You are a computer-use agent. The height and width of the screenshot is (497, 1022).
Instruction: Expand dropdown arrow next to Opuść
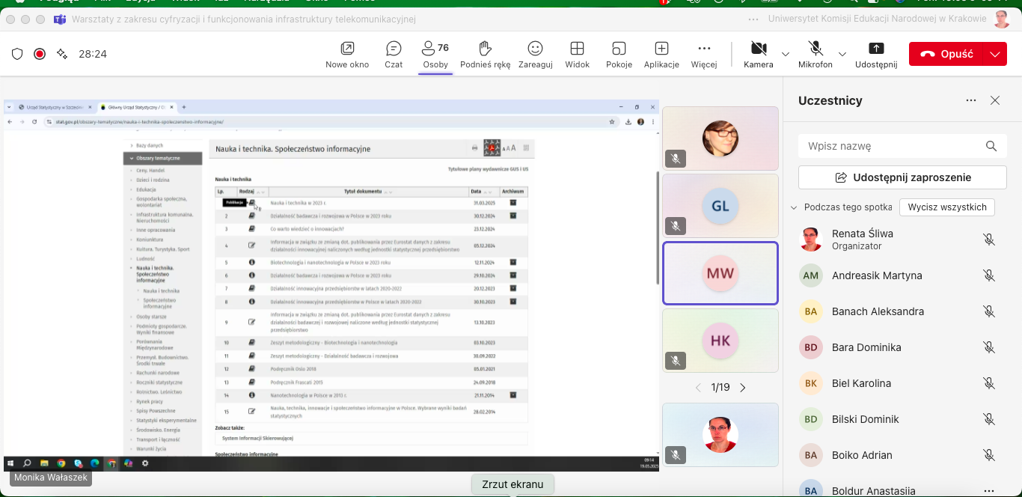coord(994,54)
